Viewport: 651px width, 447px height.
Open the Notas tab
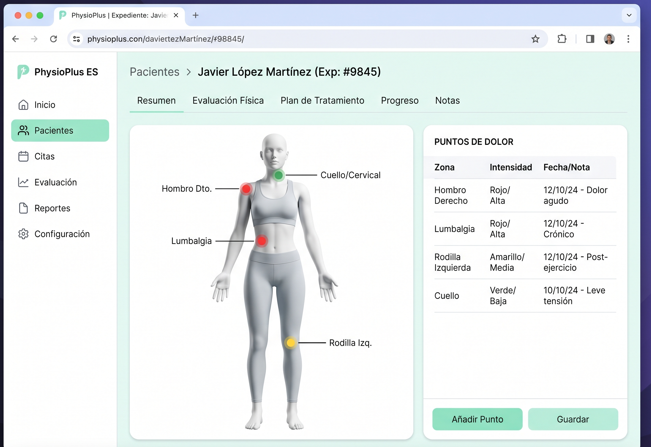point(447,101)
